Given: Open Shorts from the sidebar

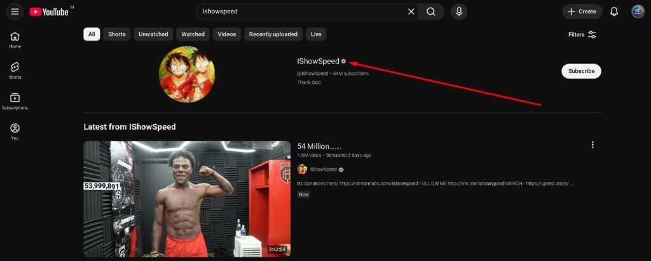Looking at the screenshot, I should pyautogui.click(x=15, y=70).
